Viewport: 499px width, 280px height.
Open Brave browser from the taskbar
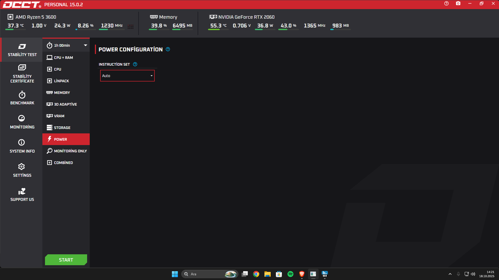click(x=302, y=274)
